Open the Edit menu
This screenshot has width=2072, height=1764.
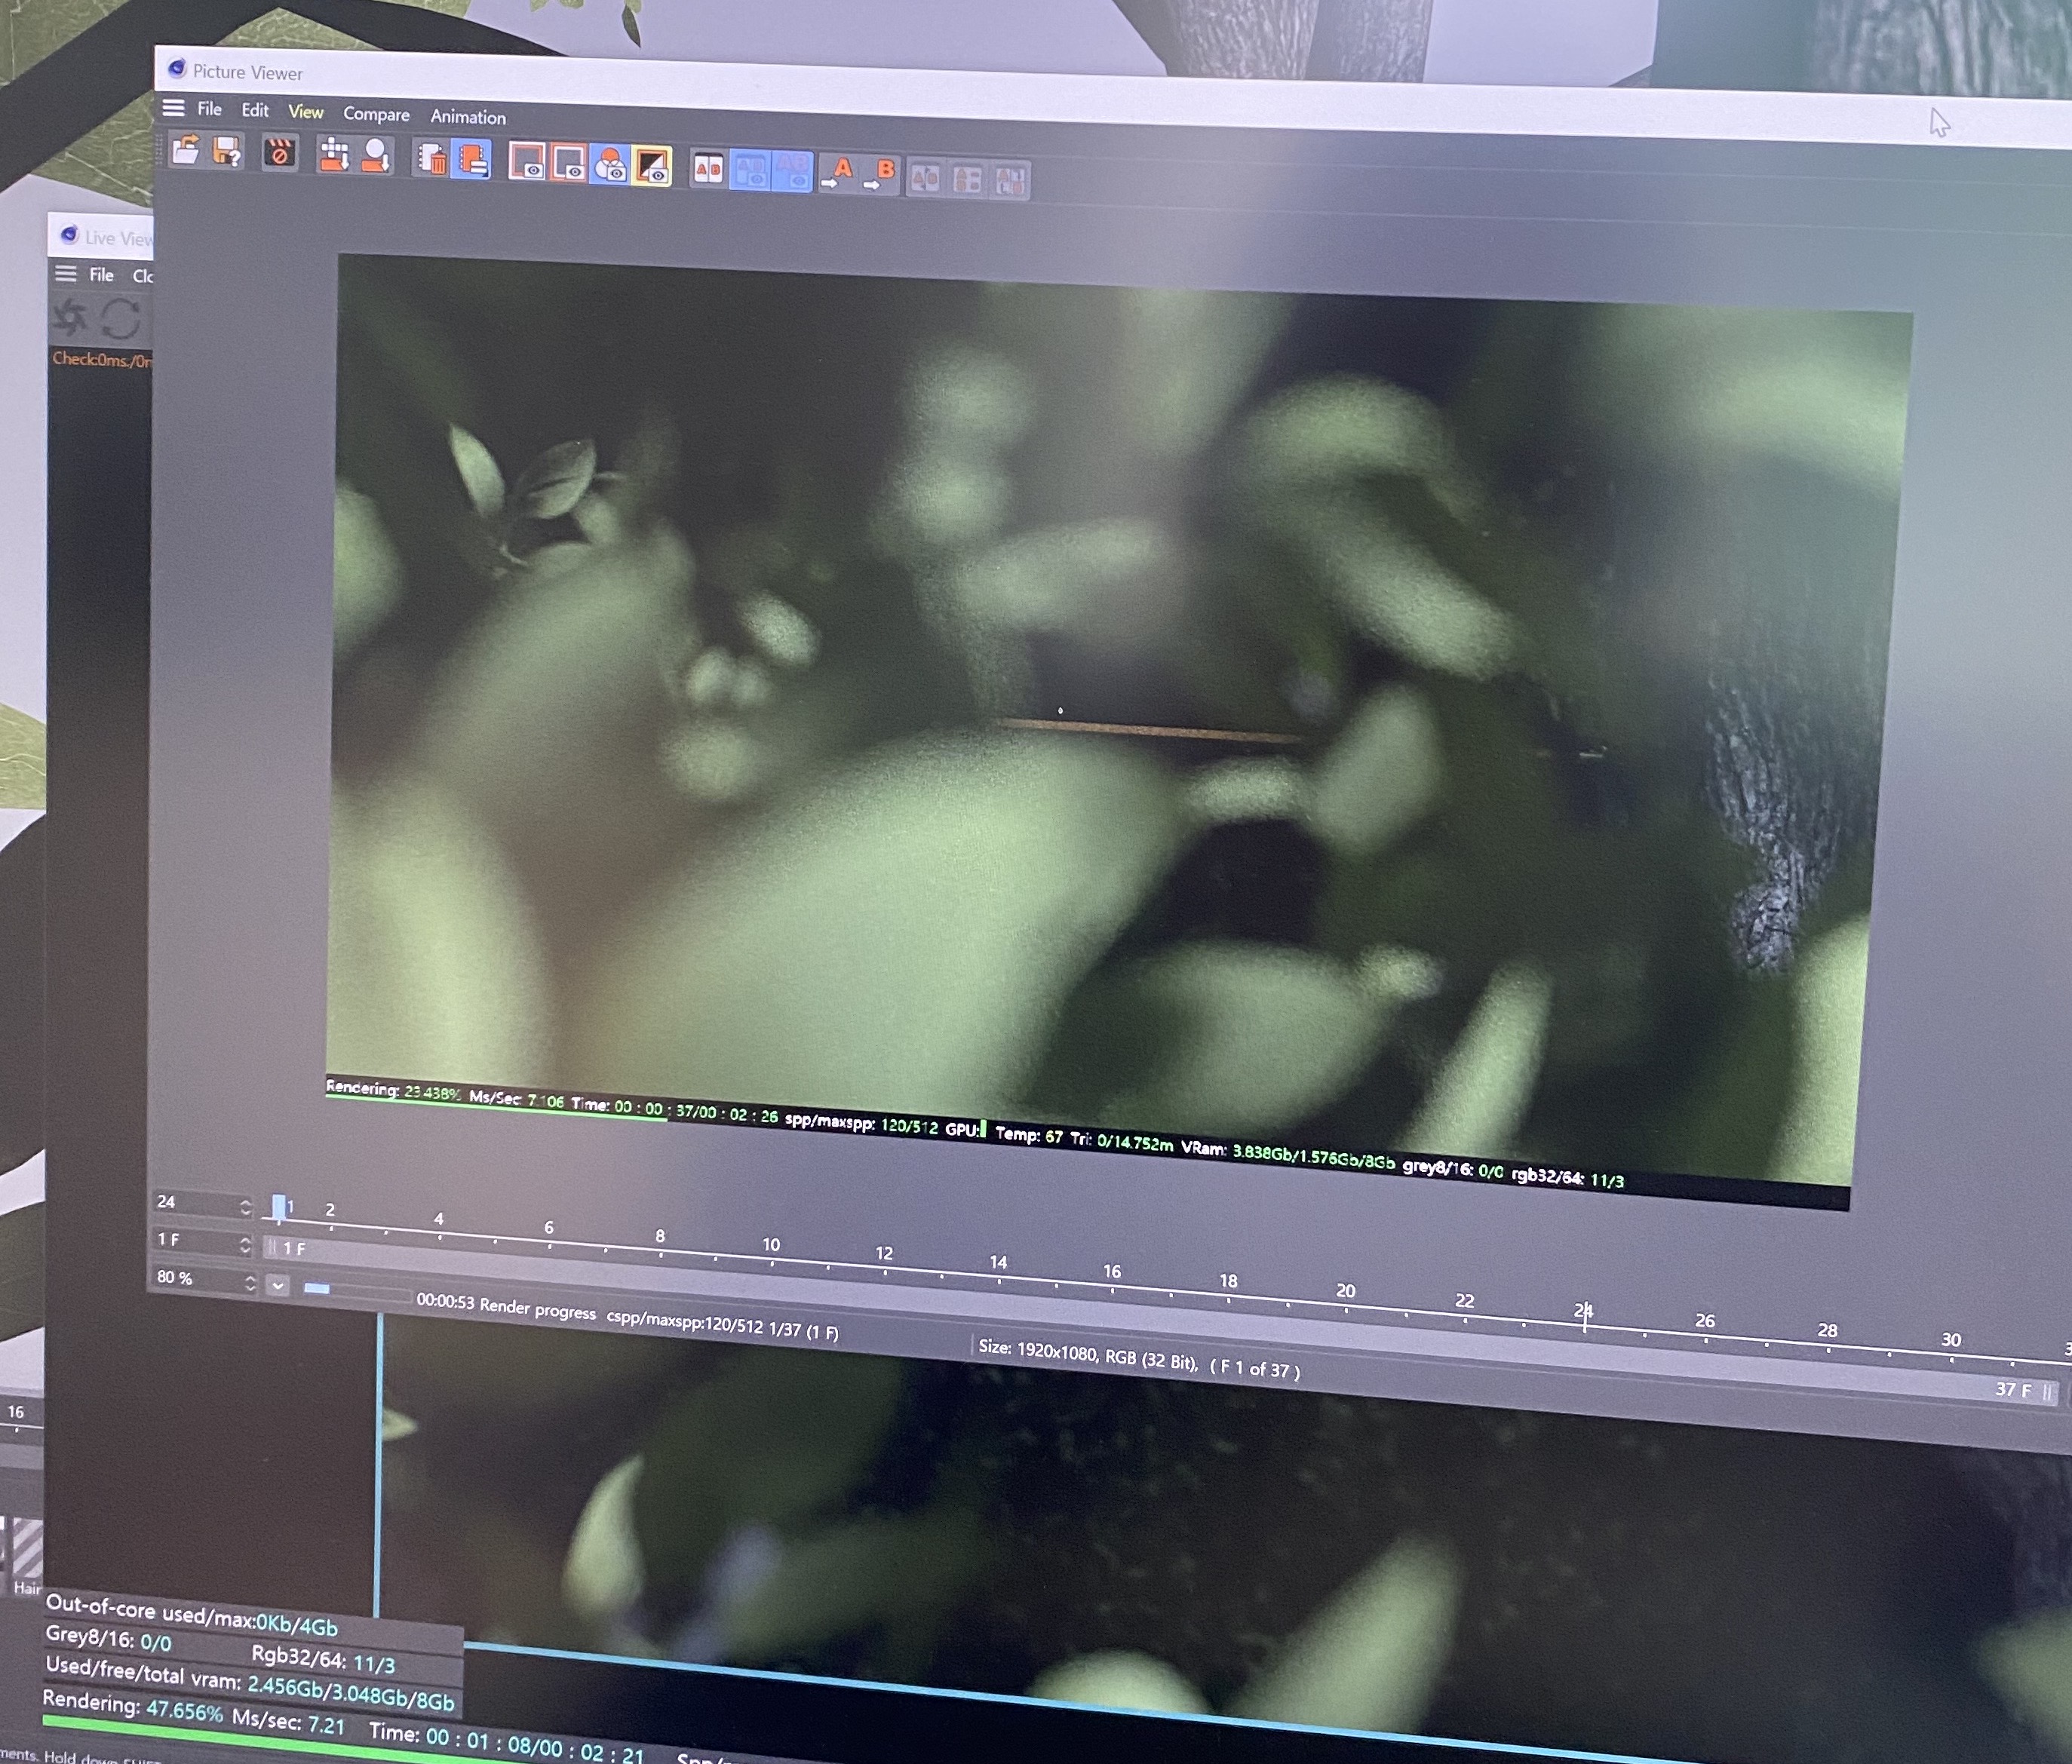[x=255, y=110]
